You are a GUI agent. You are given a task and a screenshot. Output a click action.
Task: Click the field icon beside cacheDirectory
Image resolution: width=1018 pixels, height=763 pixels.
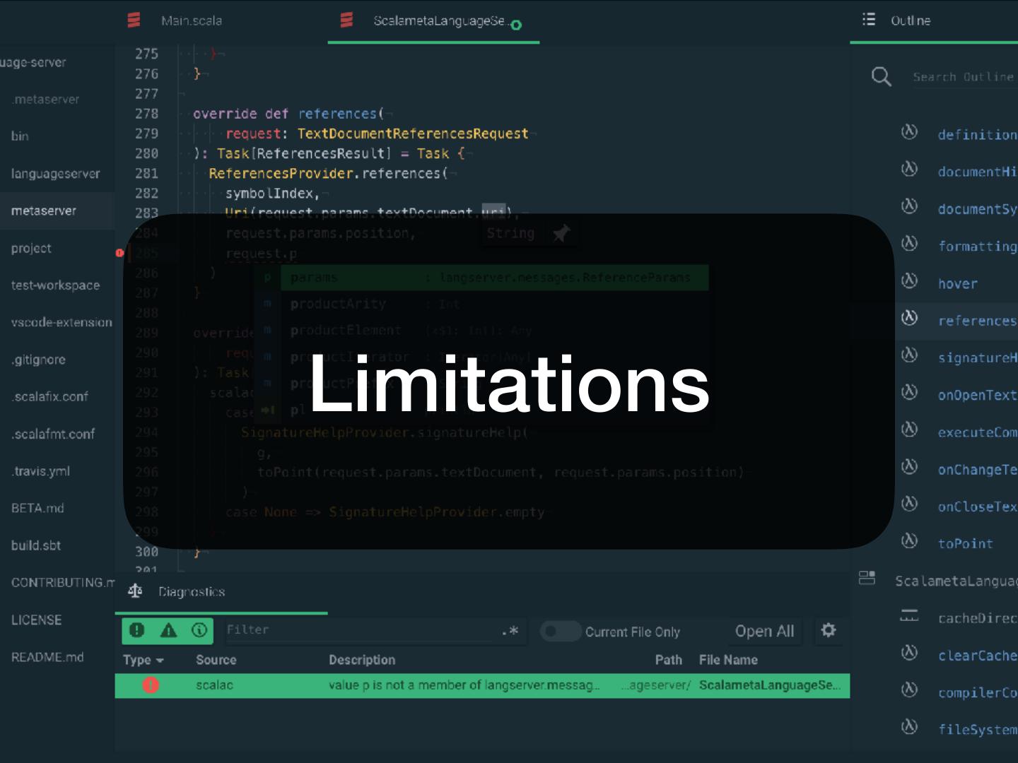909,617
